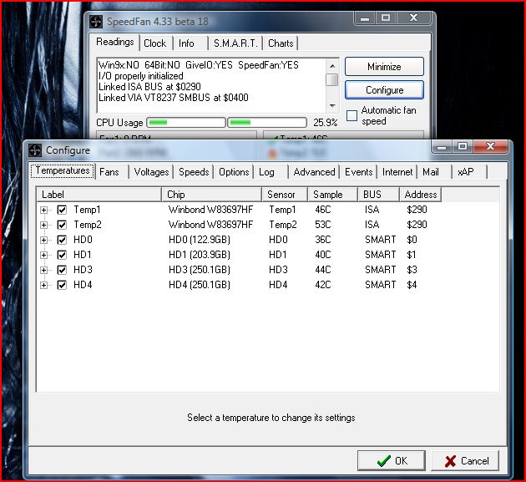Close the Configure window

(x=490, y=147)
